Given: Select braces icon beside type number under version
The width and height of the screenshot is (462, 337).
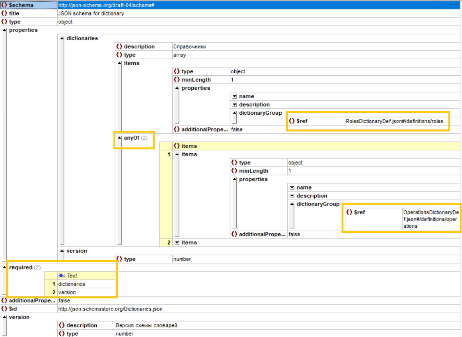Looking at the screenshot, I should [x=119, y=259].
